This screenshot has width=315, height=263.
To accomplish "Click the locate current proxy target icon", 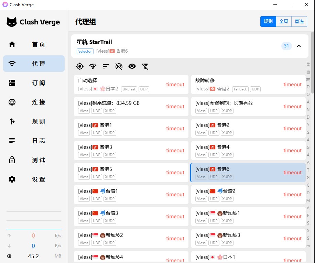I will [x=80, y=66].
